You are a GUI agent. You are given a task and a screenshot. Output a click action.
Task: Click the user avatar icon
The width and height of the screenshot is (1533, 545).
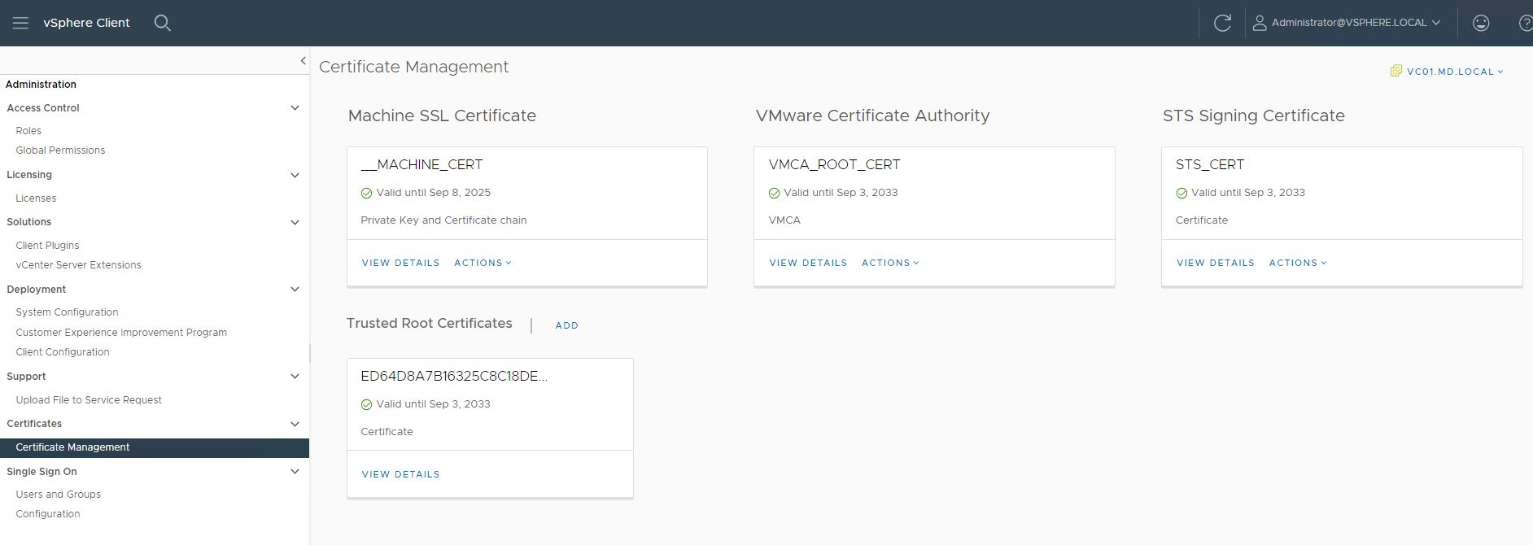[x=1259, y=23]
